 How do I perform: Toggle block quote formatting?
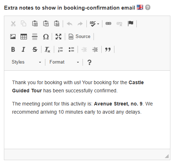108,50
